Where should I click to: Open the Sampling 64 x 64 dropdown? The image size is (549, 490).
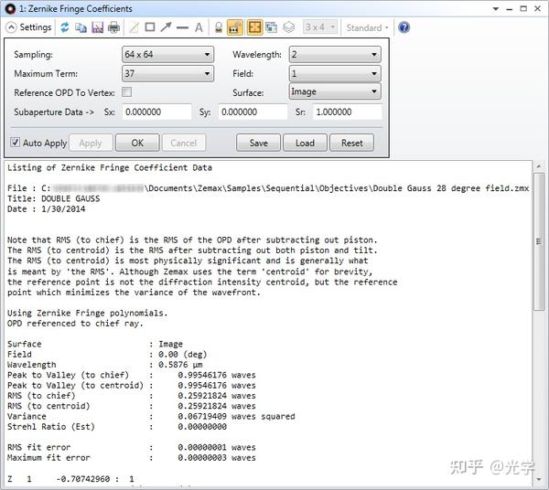pos(167,55)
